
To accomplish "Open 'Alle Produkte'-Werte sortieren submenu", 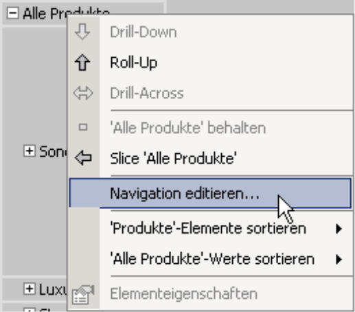I will (210, 259).
